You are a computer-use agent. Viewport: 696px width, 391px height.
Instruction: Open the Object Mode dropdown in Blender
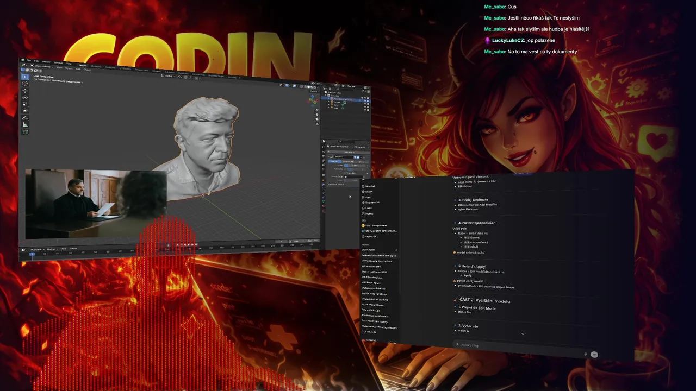[43, 66]
